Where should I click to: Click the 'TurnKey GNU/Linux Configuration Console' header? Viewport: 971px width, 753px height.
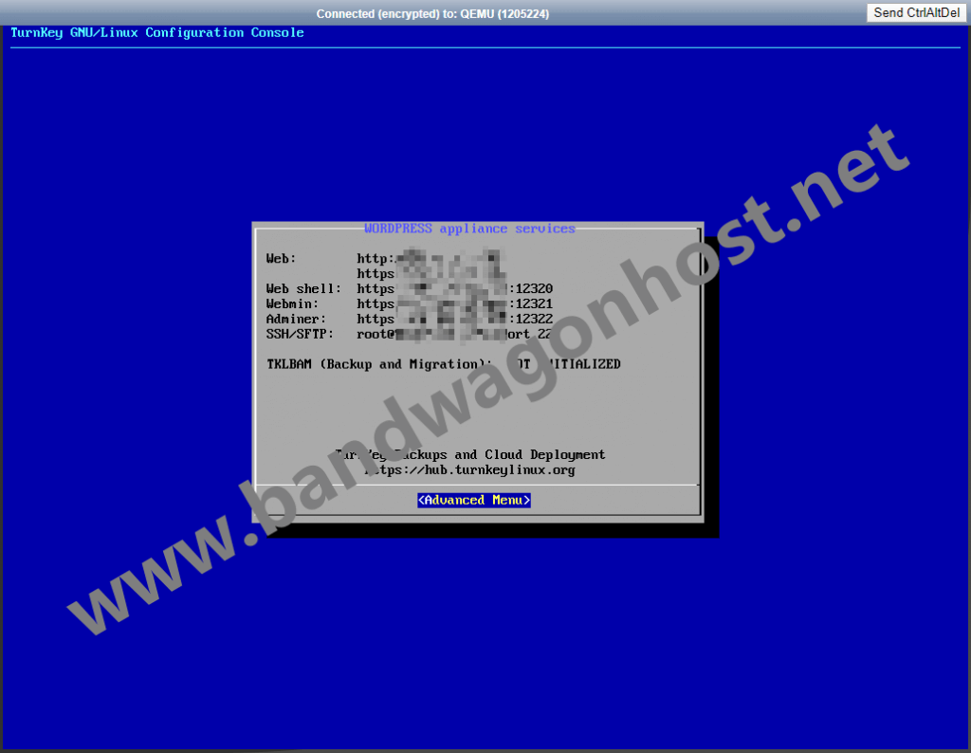coord(157,33)
